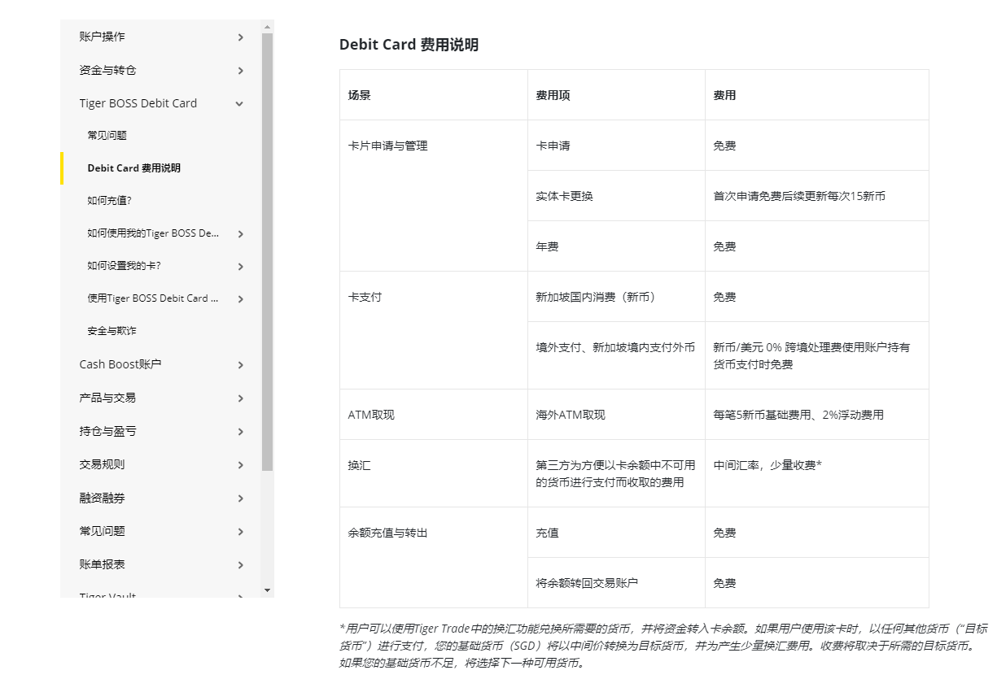Expand the 产品与交易 chevron
The width and height of the screenshot is (997, 679).
pos(240,398)
